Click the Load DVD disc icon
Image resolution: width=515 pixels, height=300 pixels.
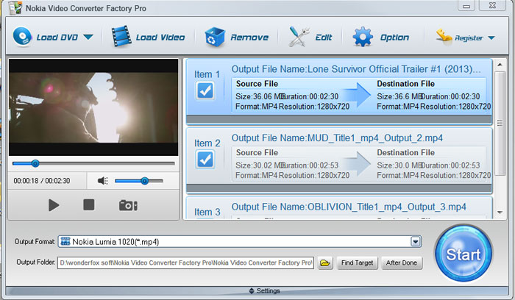[22, 36]
